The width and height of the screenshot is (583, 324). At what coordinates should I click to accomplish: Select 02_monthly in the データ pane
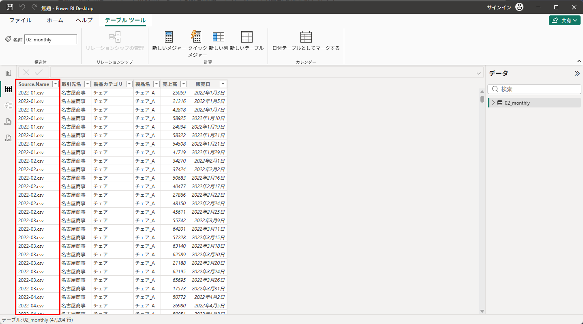pos(534,103)
